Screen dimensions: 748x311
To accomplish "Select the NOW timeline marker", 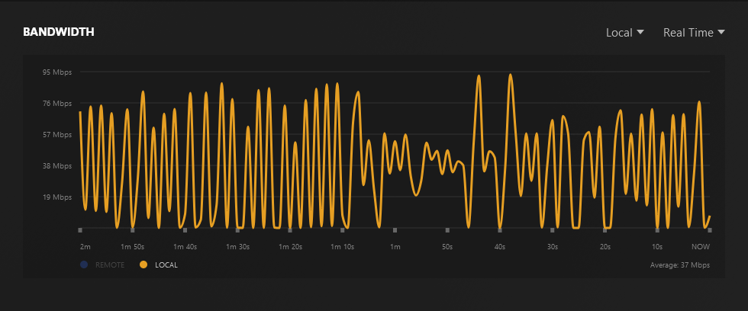I will 710,230.
